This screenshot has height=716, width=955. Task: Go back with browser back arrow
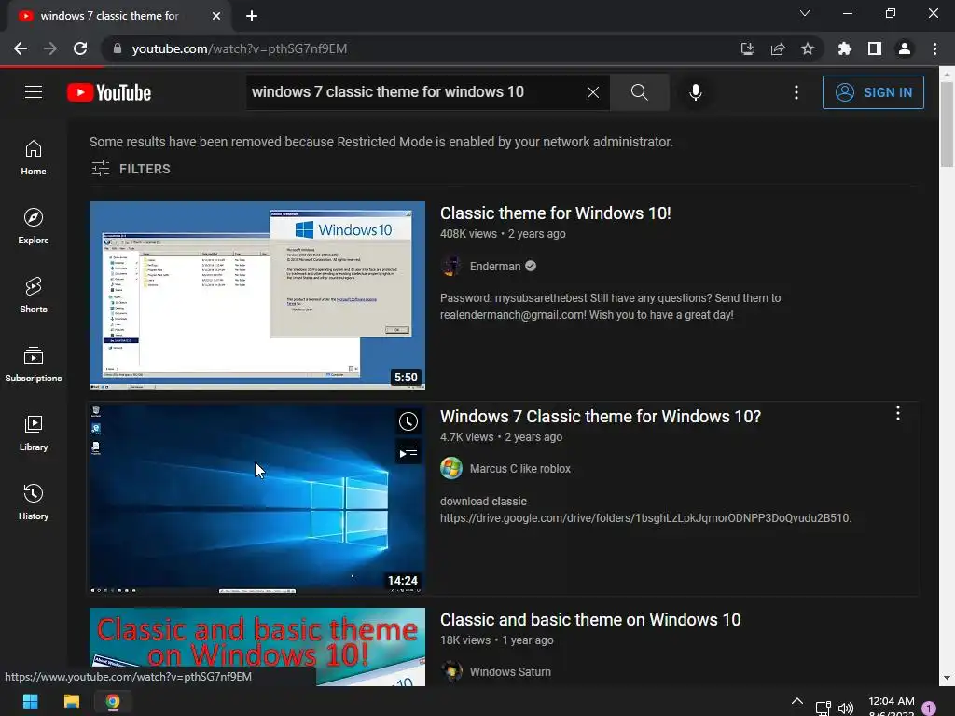coord(21,48)
